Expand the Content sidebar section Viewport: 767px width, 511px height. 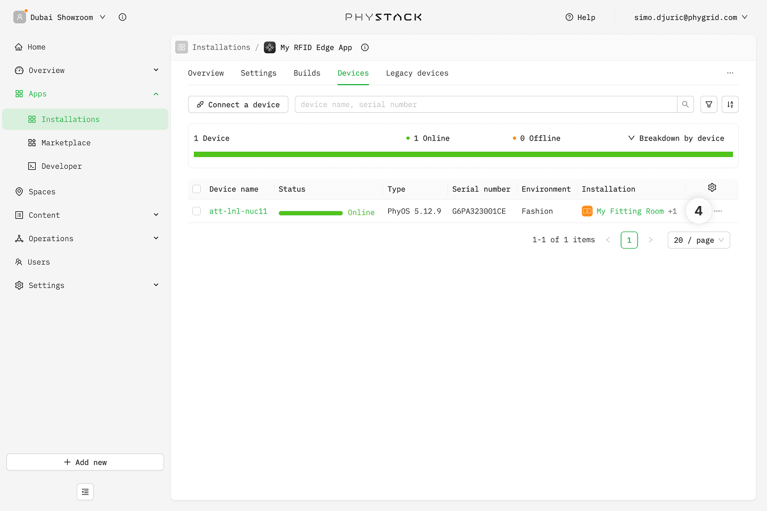click(156, 215)
